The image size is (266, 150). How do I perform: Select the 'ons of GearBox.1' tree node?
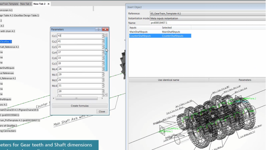9,126
